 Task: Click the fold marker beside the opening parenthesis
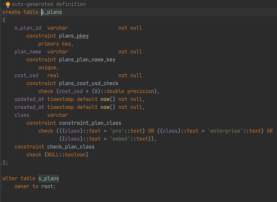coord(1,20)
